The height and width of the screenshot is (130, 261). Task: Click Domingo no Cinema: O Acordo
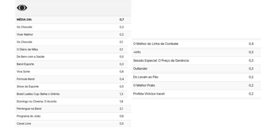(73, 101)
